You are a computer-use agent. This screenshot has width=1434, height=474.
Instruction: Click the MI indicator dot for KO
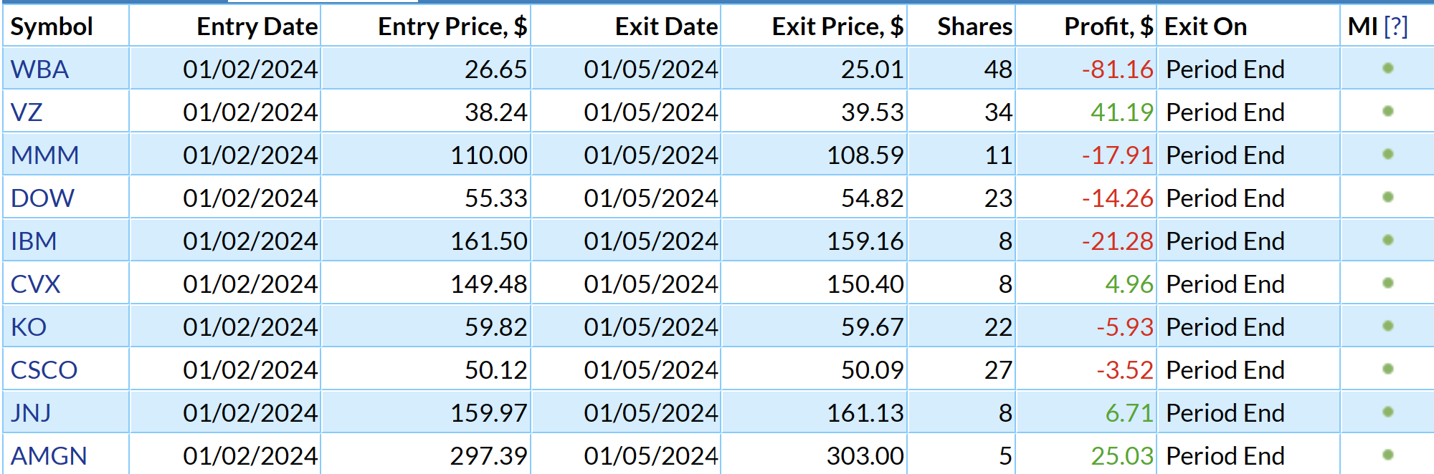(x=1388, y=327)
